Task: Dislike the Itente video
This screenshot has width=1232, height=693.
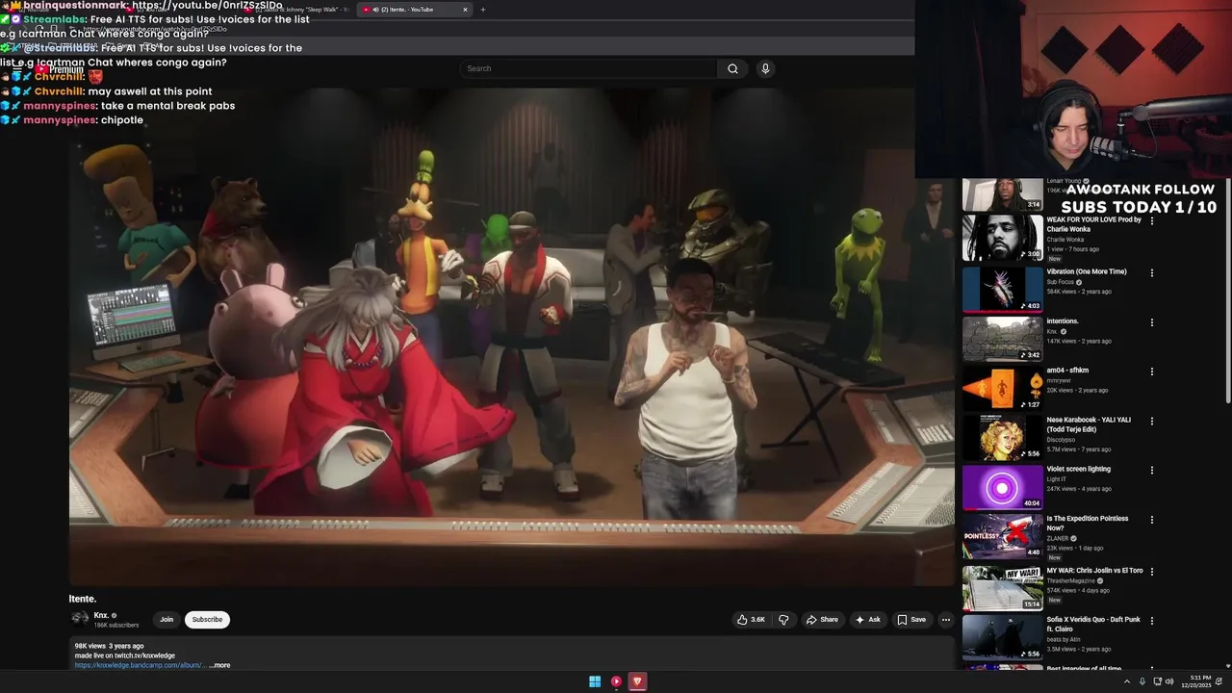Action: pyautogui.click(x=783, y=620)
